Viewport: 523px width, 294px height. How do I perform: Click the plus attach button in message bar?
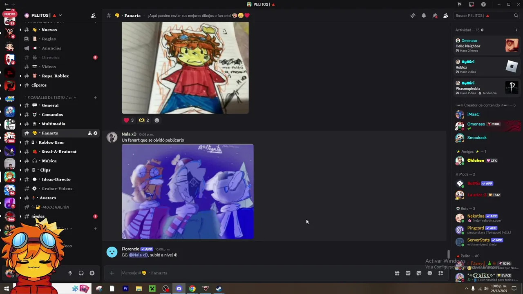(x=112, y=273)
